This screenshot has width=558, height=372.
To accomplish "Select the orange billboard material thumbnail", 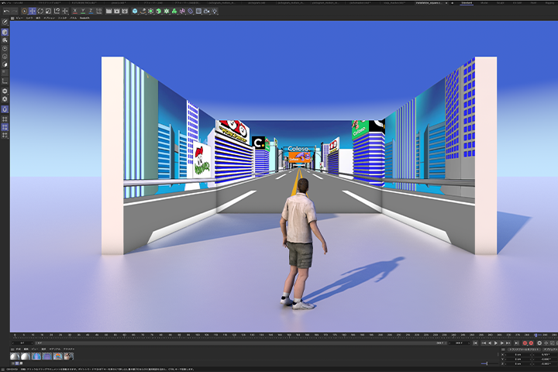I will [57, 356].
